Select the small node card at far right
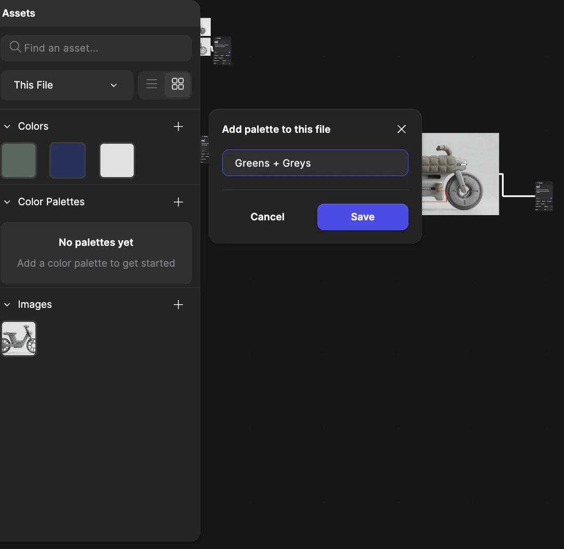The image size is (564, 549). [544, 196]
